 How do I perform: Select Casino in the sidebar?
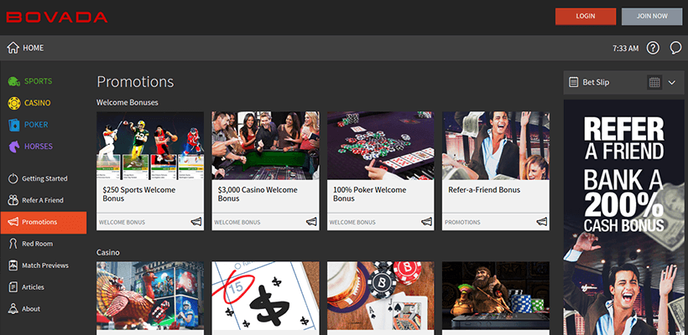37,103
